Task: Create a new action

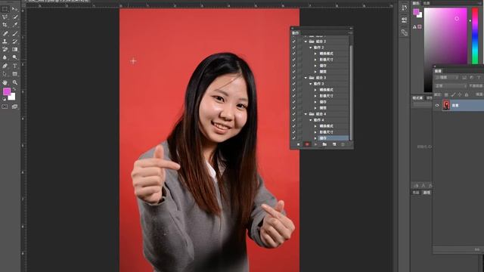Action: point(334,144)
